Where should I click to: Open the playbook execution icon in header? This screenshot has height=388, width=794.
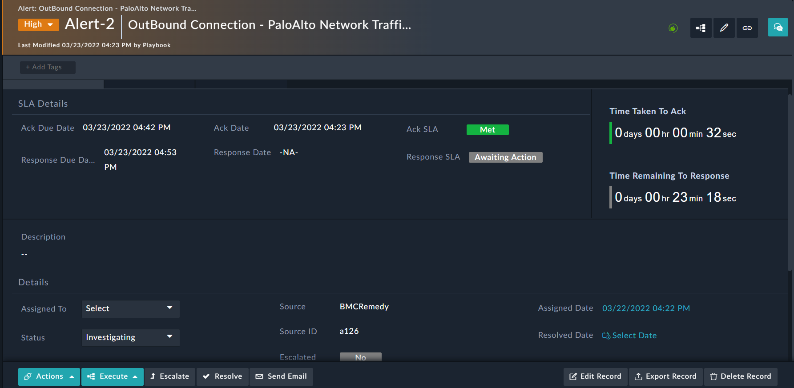pos(701,28)
